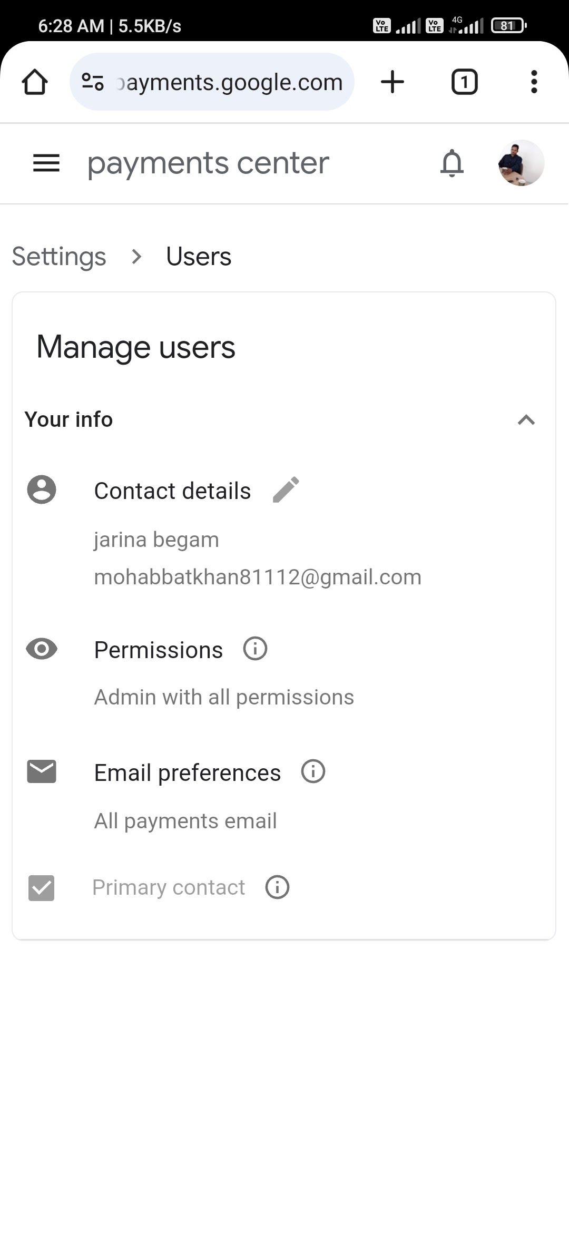
Task: Open a new browser tab
Action: coord(393,82)
